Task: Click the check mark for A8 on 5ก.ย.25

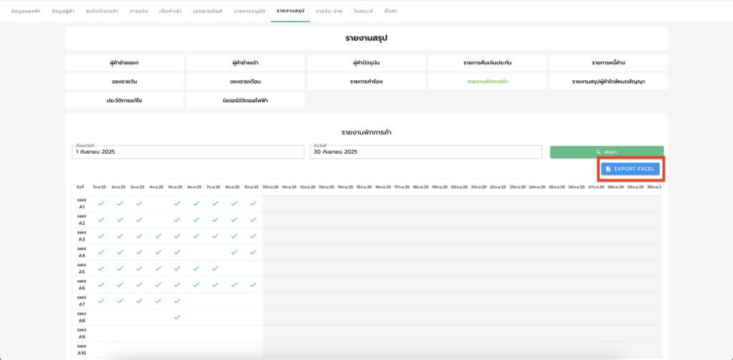Action: 178,317
